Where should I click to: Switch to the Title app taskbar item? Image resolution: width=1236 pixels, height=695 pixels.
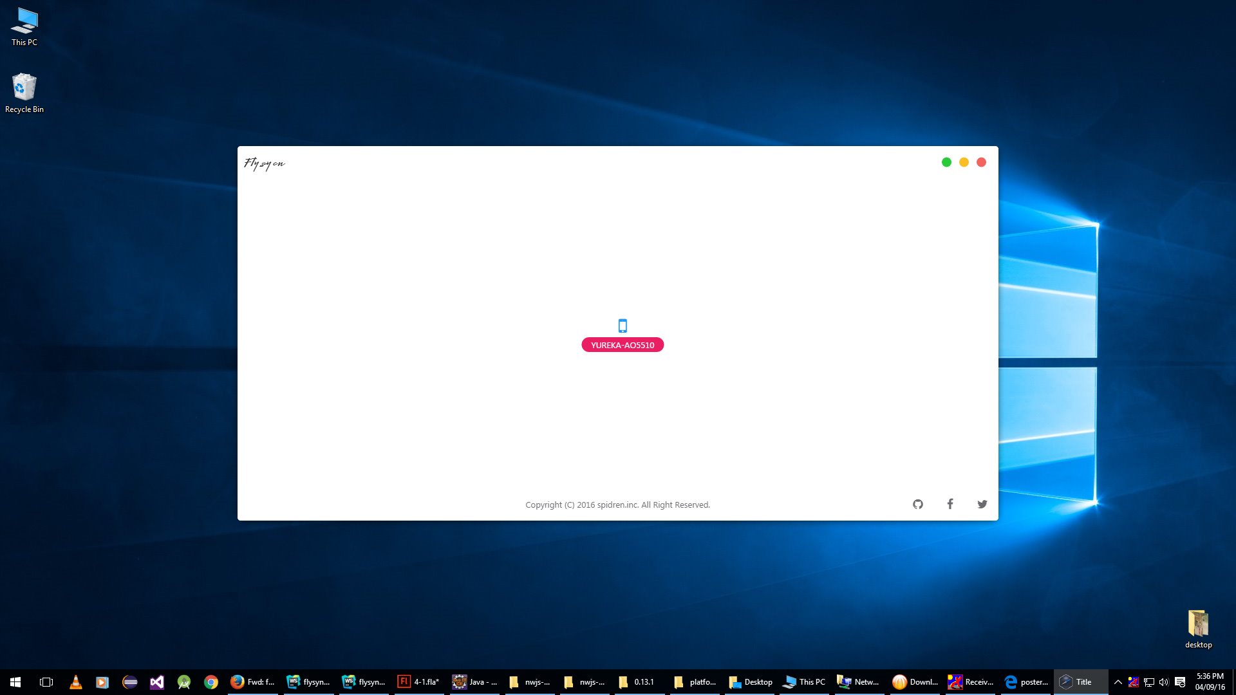1080,681
